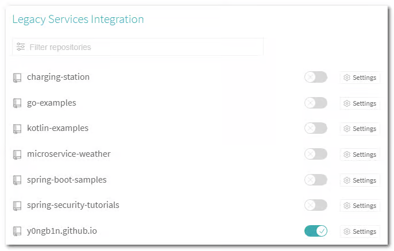The image size is (394, 251).
Task: Click the repository icon beside charging-station
Action: point(17,78)
